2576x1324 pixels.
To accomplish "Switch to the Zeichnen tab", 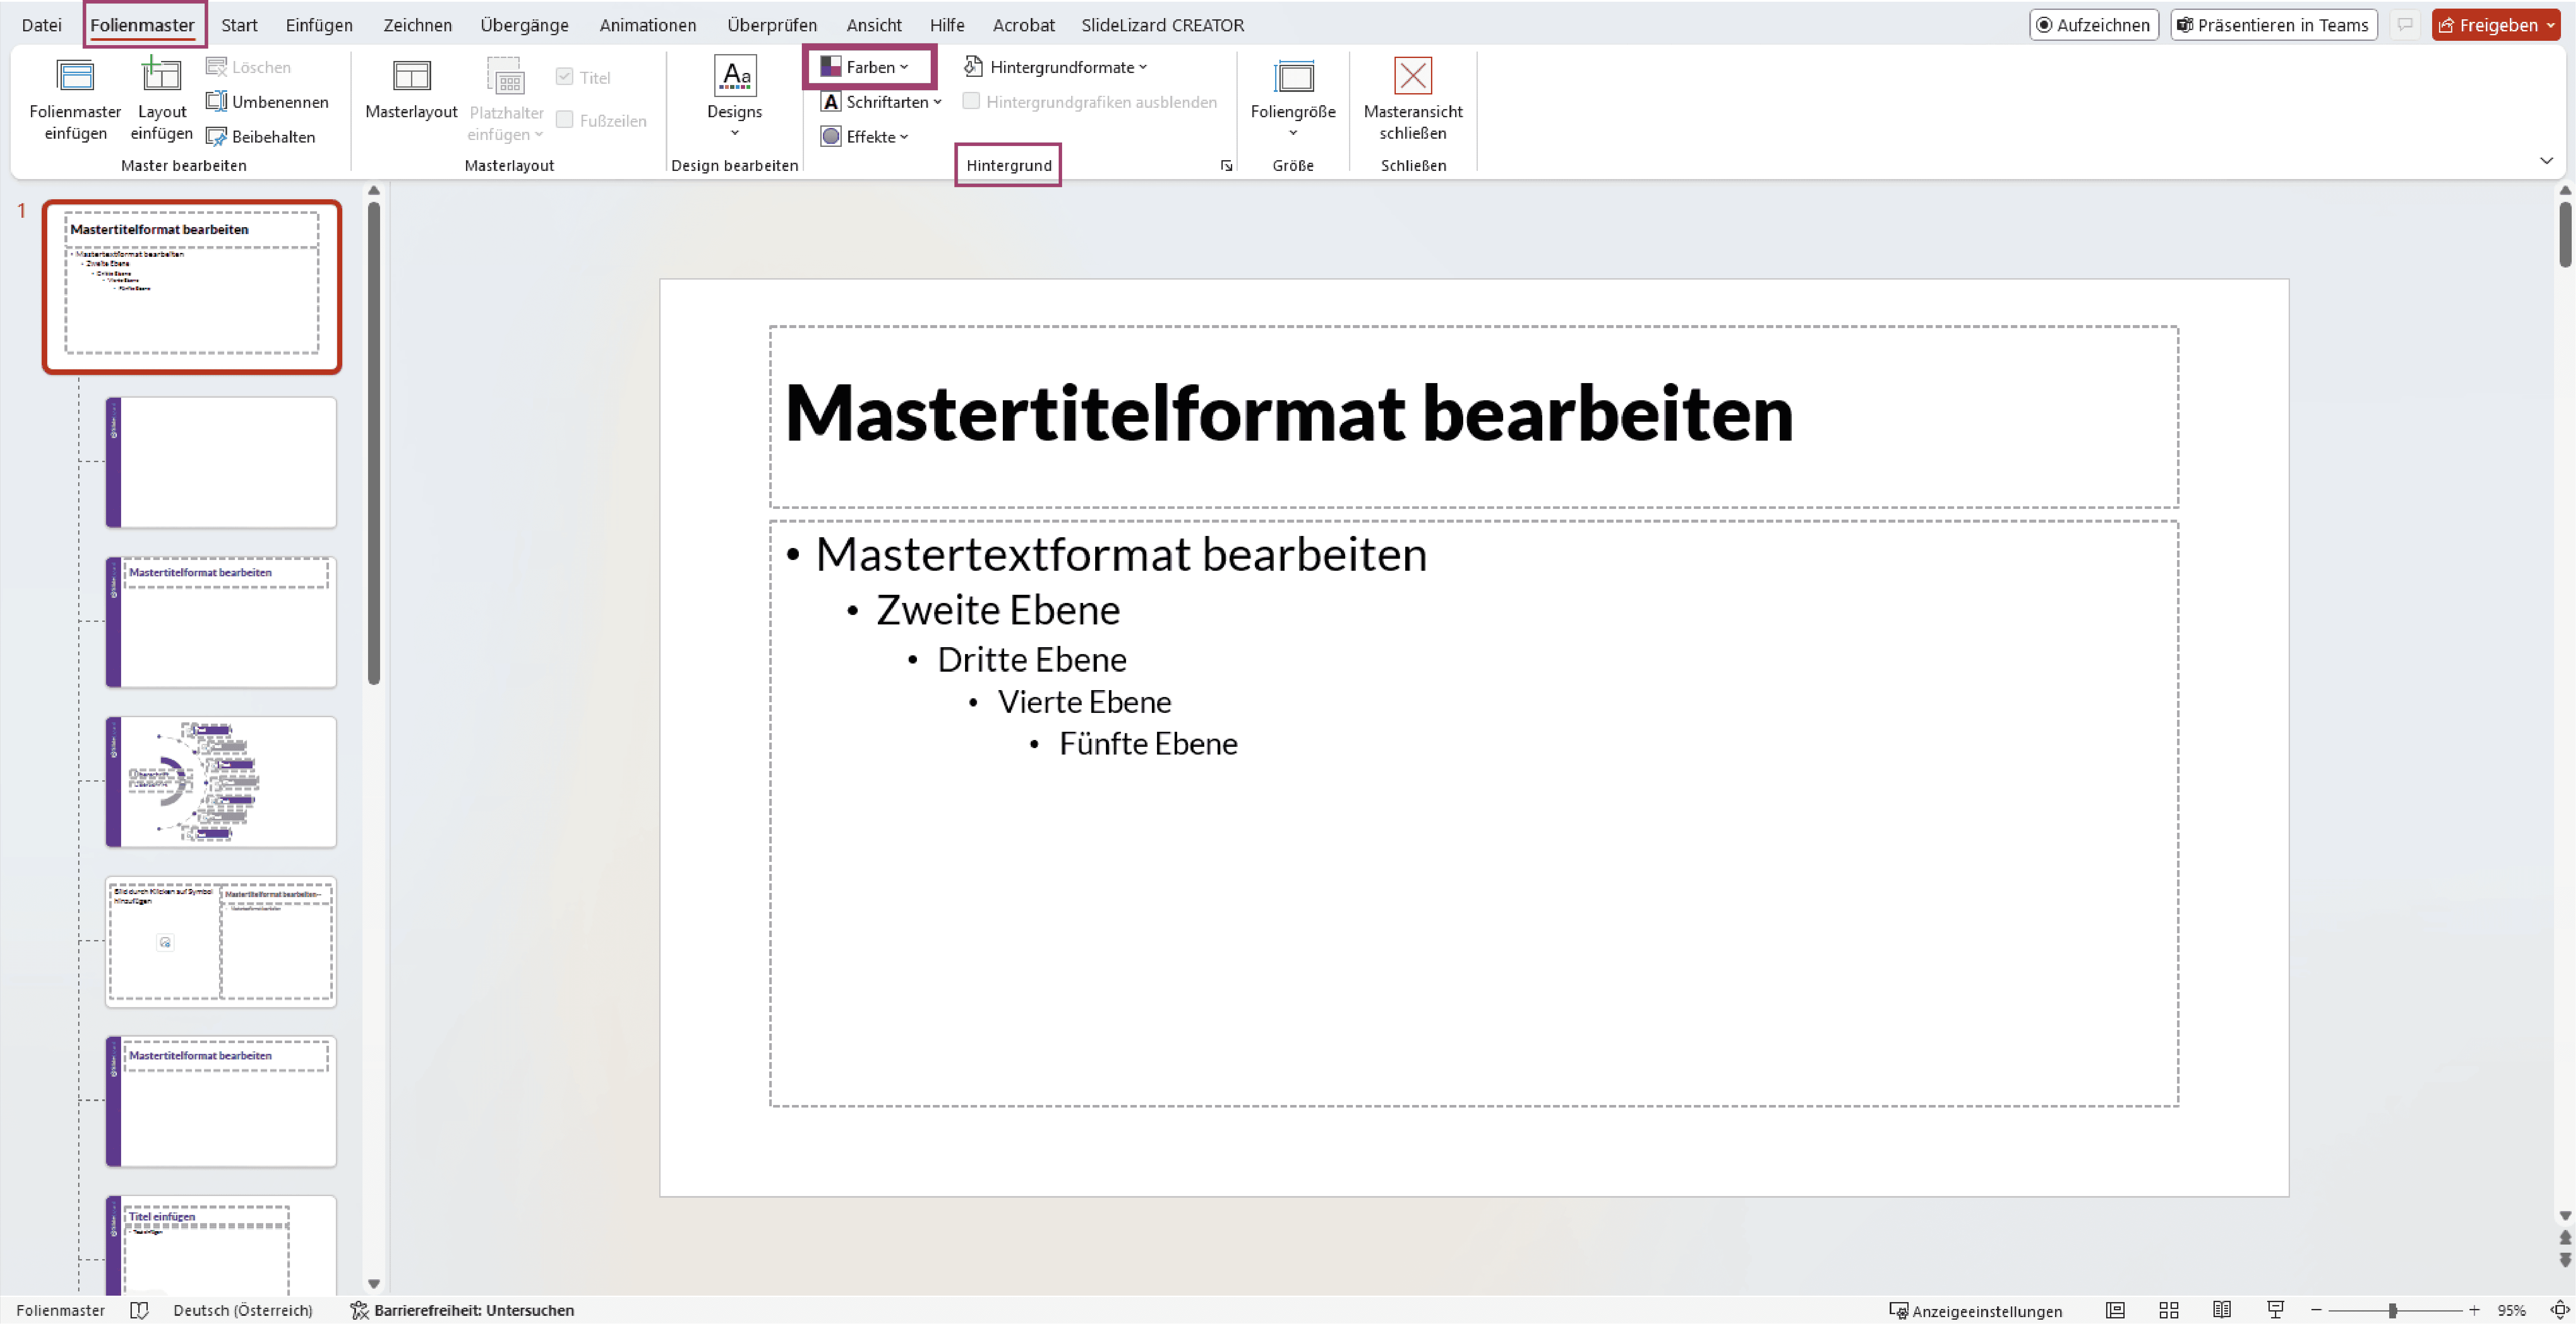I will [417, 25].
